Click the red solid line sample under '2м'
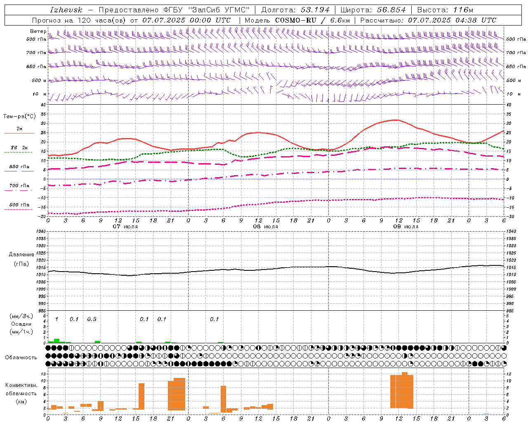The height and width of the screenshot is (422, 528). [19, 134]
